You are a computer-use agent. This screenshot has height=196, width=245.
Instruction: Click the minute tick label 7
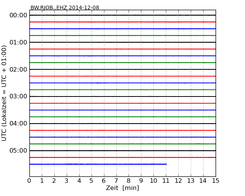(116, 181)
